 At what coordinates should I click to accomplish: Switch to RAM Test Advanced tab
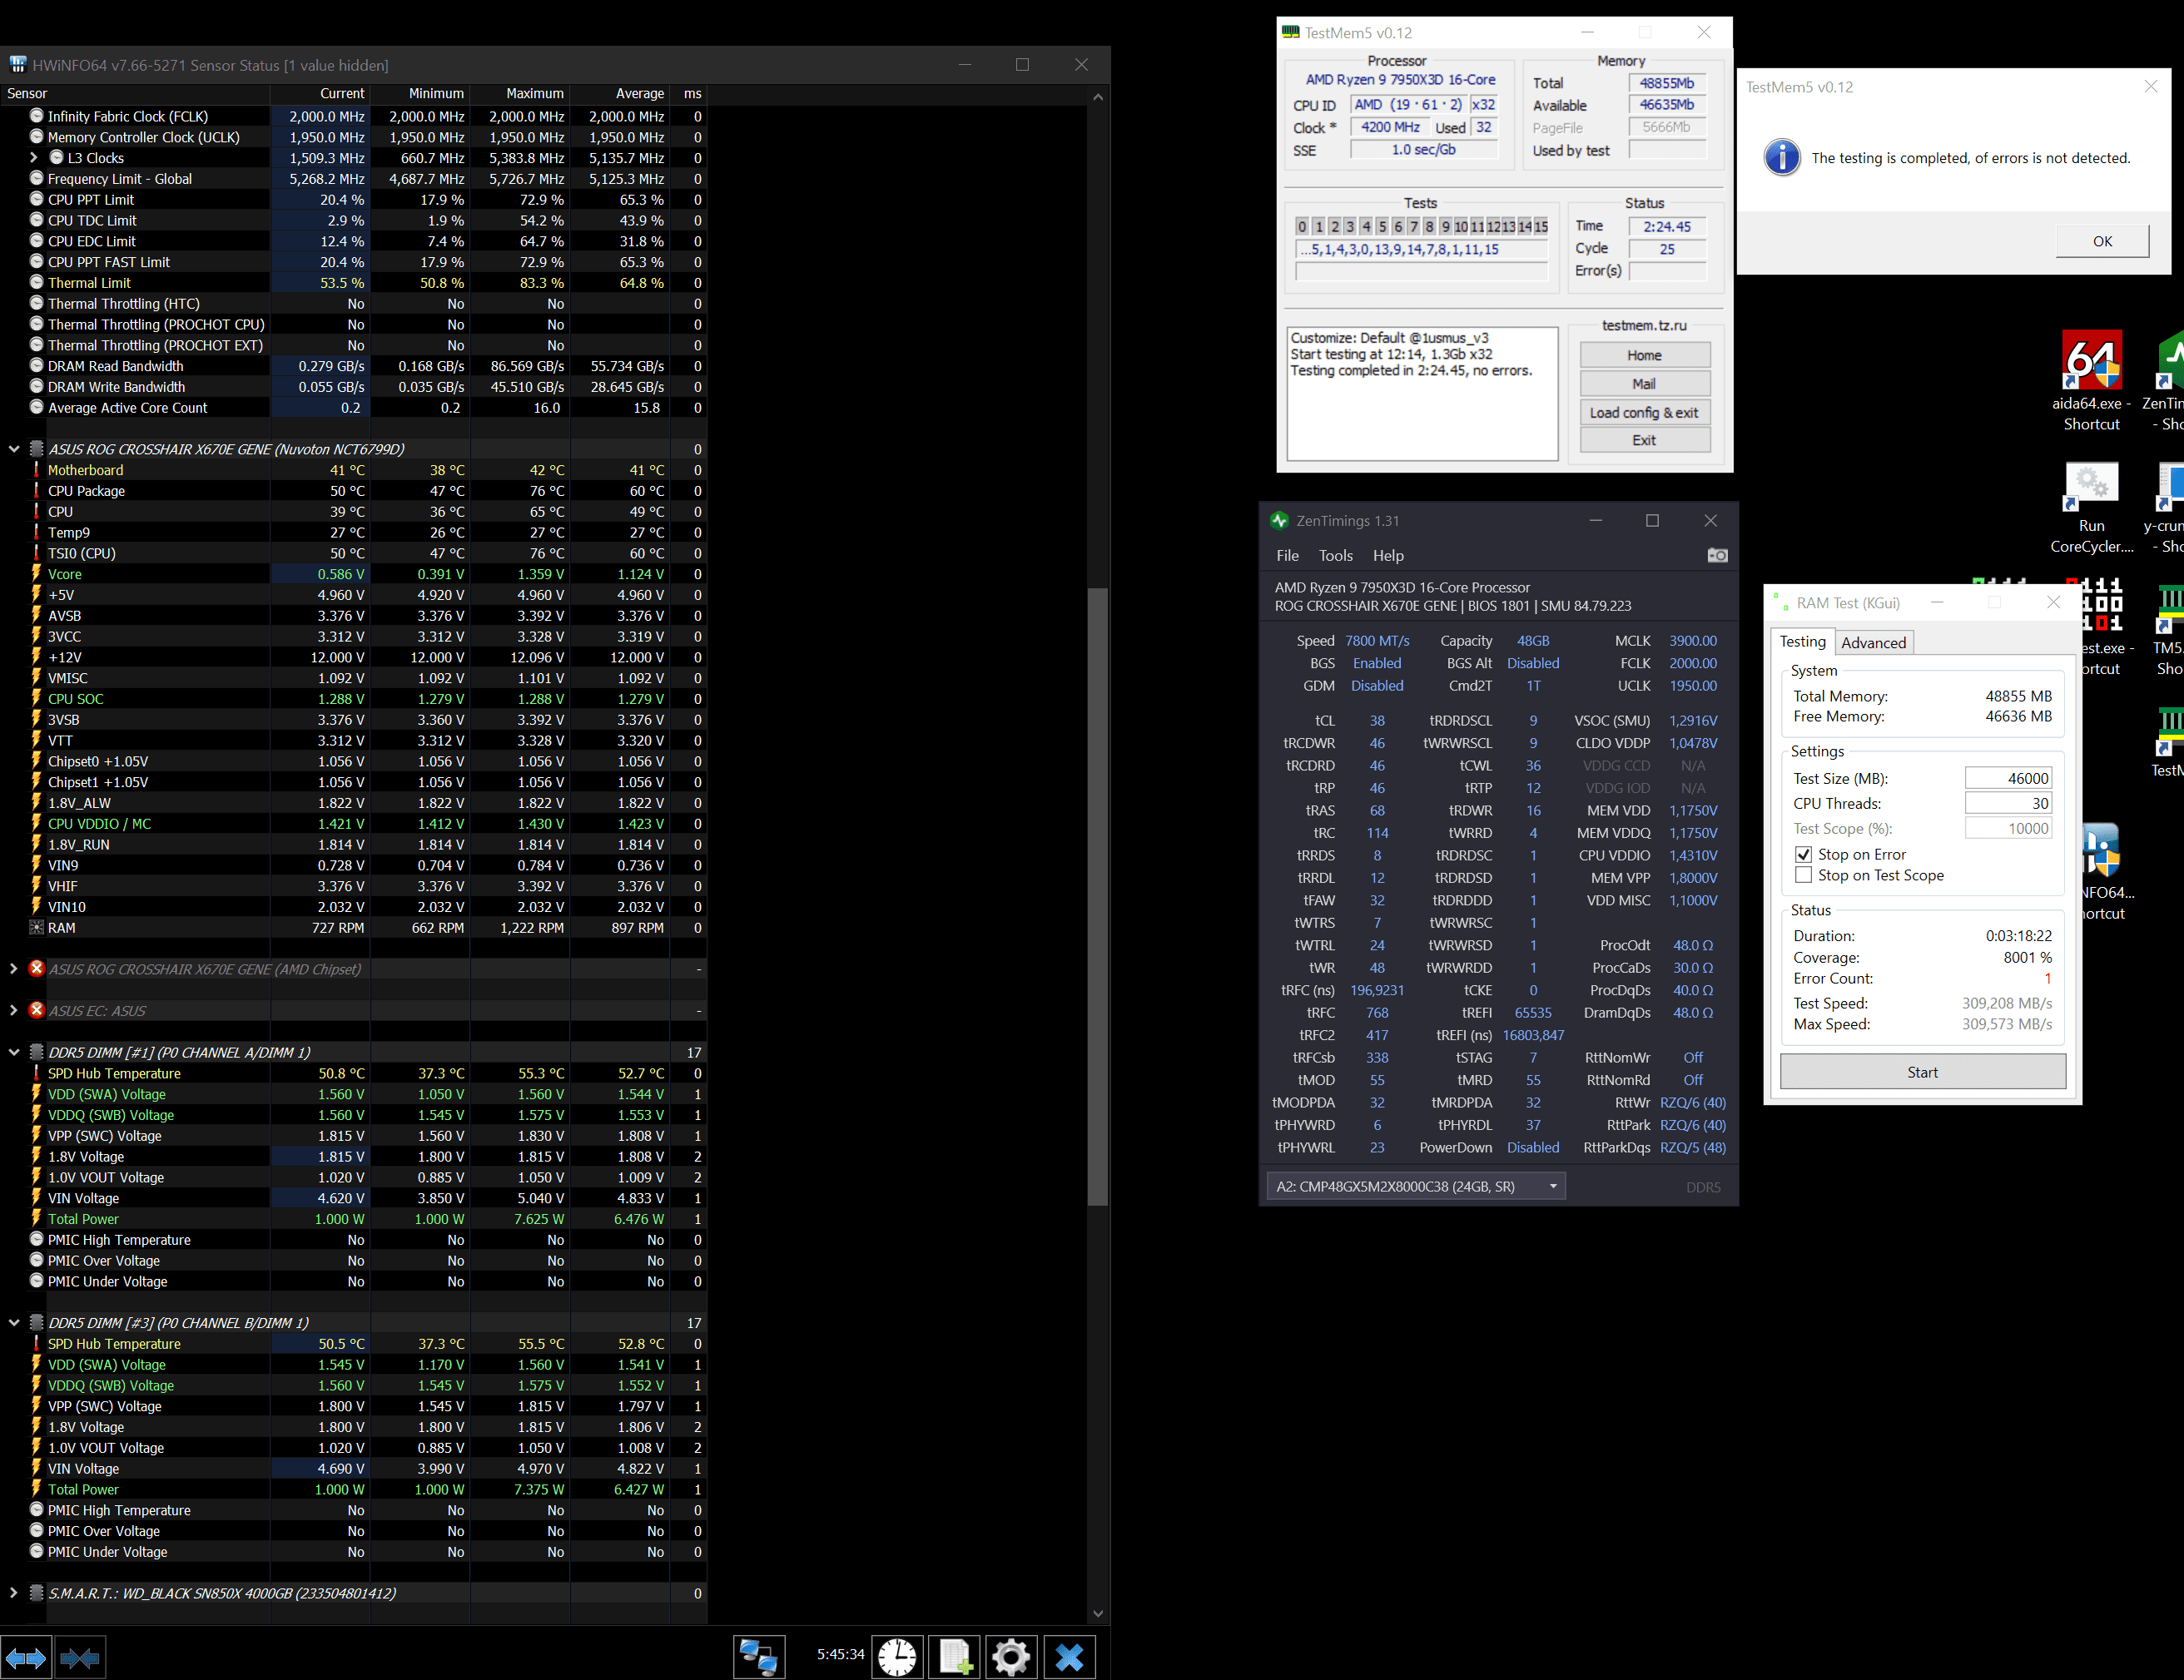[x=1873, y=643]
